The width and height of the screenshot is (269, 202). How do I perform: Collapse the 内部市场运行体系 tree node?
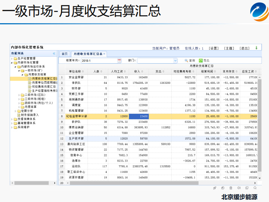(x=15, y=67)
